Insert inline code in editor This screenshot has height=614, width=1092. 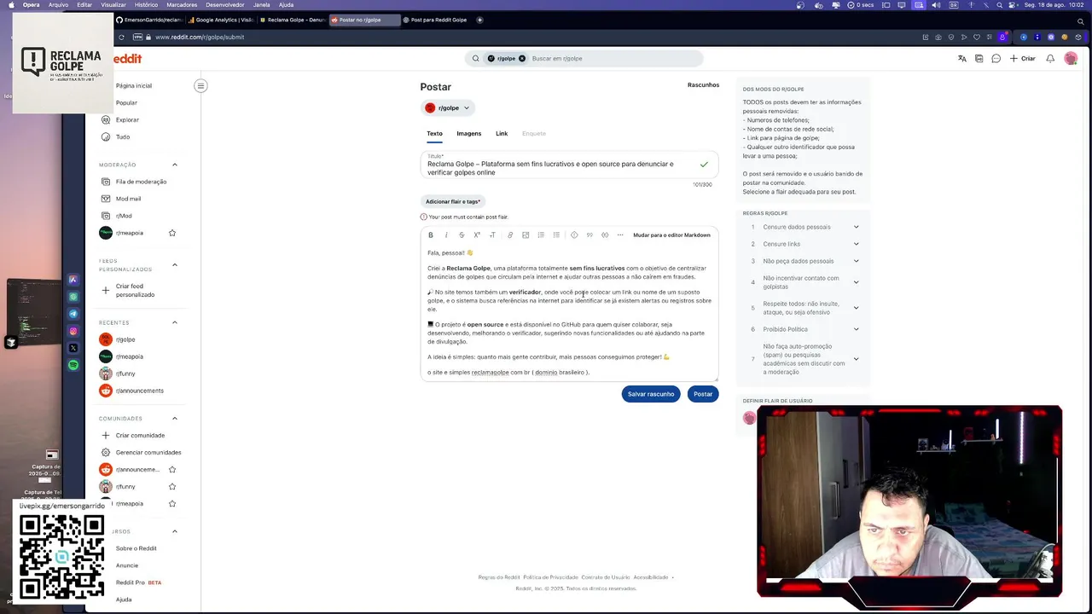click(x=605, y=235)
